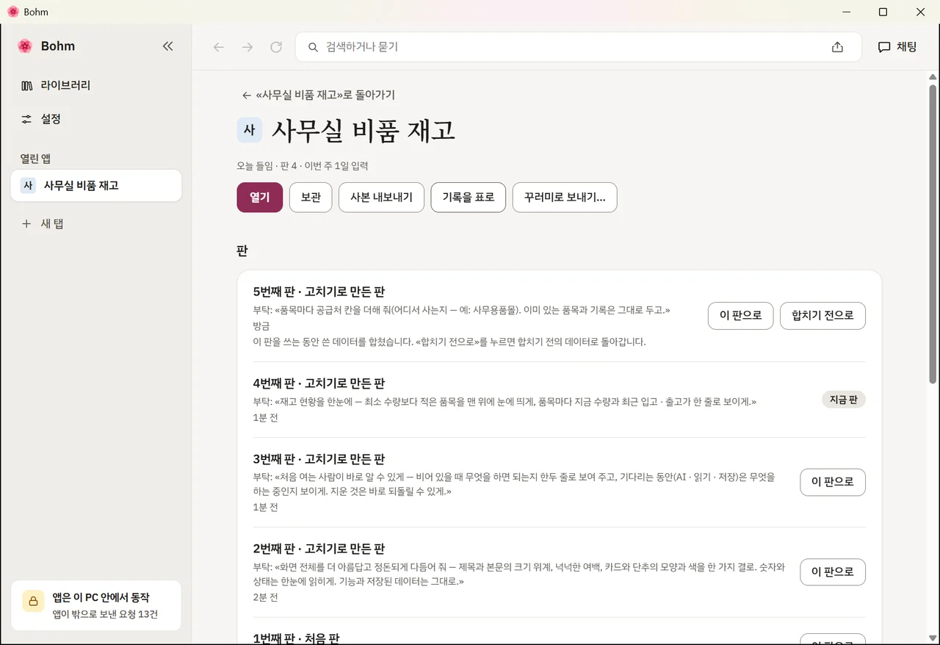
Task: Click 이 판으로 for the 5번째 판
Action: tap(740, 316)
